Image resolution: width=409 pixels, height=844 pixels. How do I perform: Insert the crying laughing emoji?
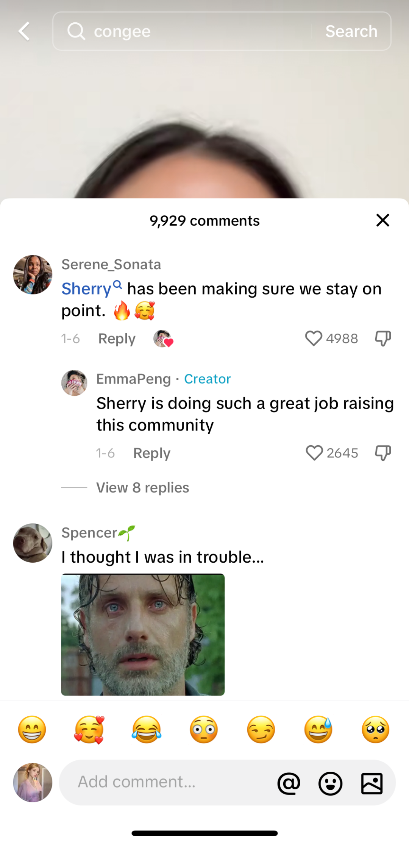tap(147, 730)
